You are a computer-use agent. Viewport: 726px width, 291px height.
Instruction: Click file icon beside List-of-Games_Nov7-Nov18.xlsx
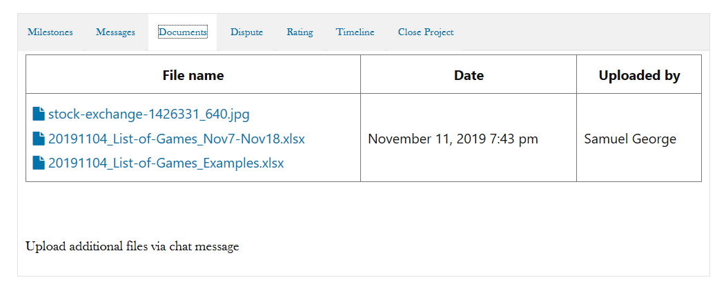[39, 139]
